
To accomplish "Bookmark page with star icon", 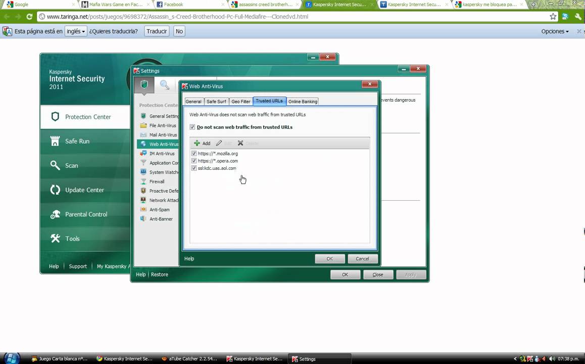I will coord(553,16).
